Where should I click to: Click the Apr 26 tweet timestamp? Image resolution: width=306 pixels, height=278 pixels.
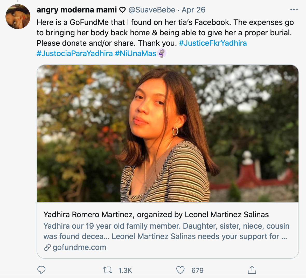(x=193, y=10)
